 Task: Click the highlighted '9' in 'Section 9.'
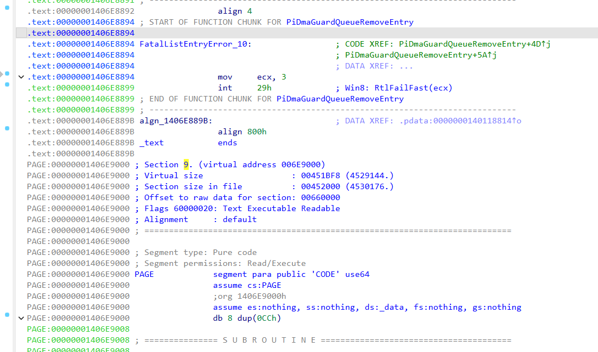point(186,164)
